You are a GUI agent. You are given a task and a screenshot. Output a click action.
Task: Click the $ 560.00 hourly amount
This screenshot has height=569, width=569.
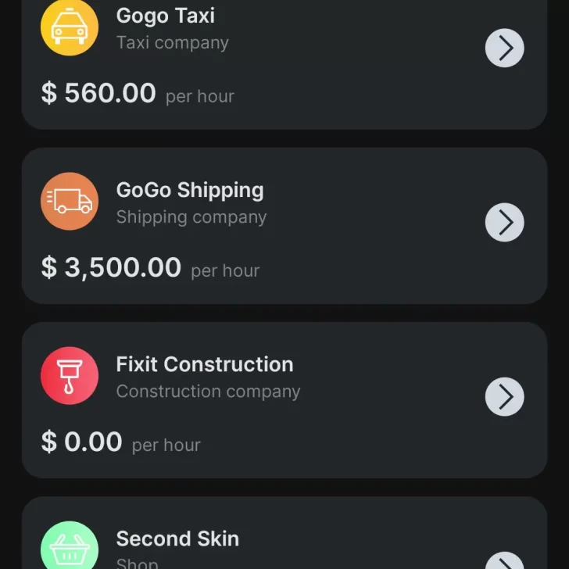click(98, 93)
